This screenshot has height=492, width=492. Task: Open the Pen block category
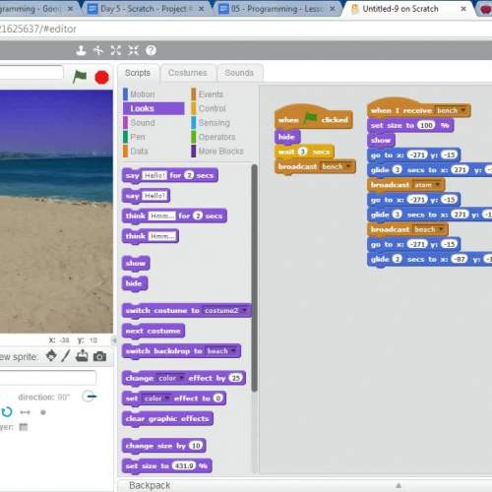(x=138, y=137)
